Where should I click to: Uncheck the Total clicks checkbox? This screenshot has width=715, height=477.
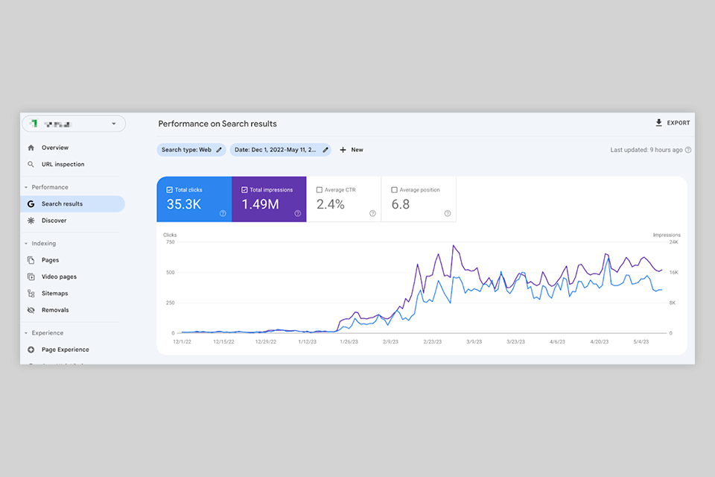[x=170, y=190]
